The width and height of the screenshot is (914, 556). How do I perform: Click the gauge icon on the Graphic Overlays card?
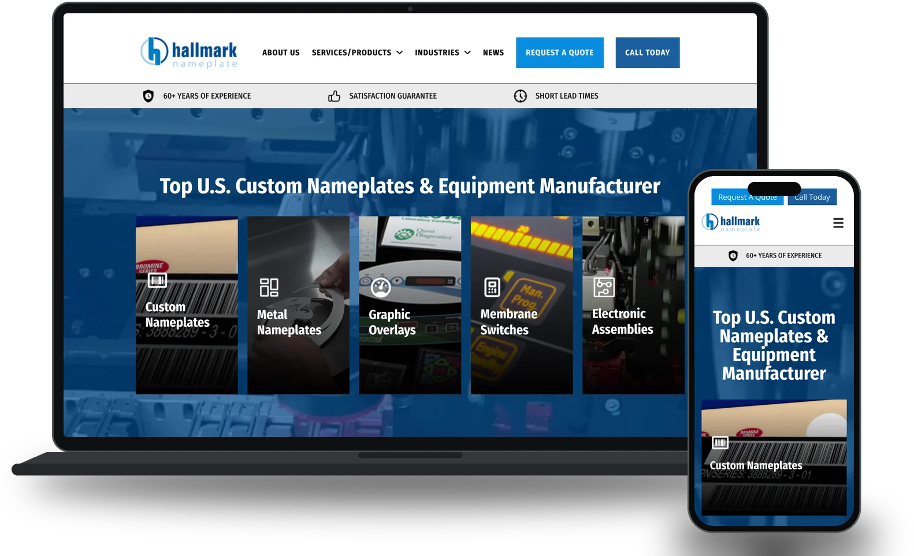[381, 287]
